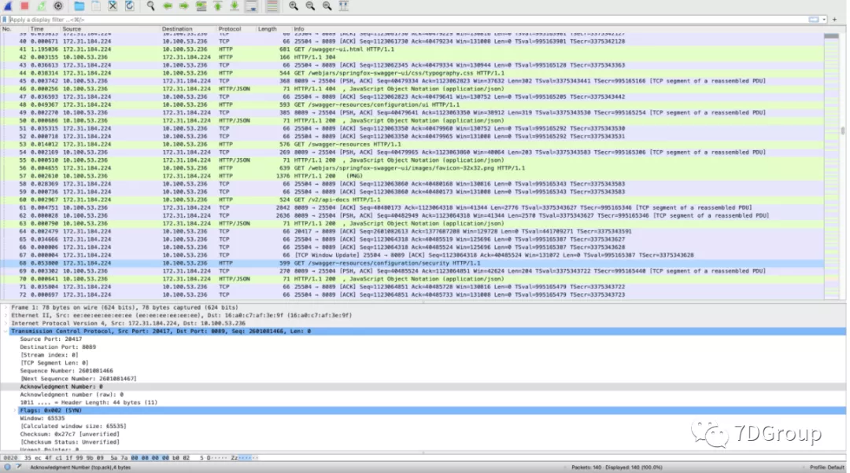Add a filter button with plus icon
Viewport: 850px width, 473px height.
(x=835, y=20)
